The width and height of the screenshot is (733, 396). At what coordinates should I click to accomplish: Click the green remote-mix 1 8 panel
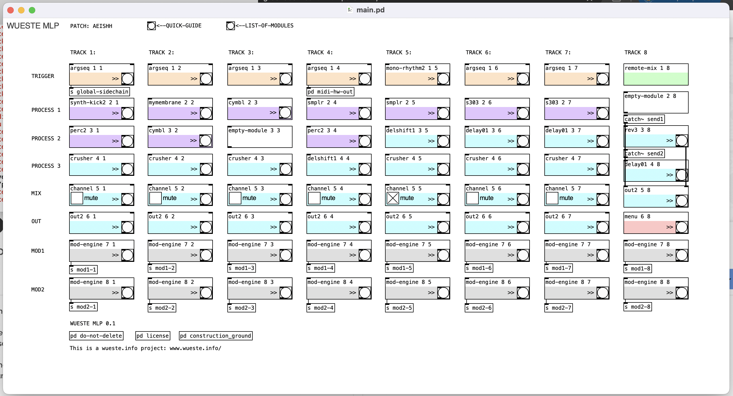pyautogui.click(x=656, y=79)
